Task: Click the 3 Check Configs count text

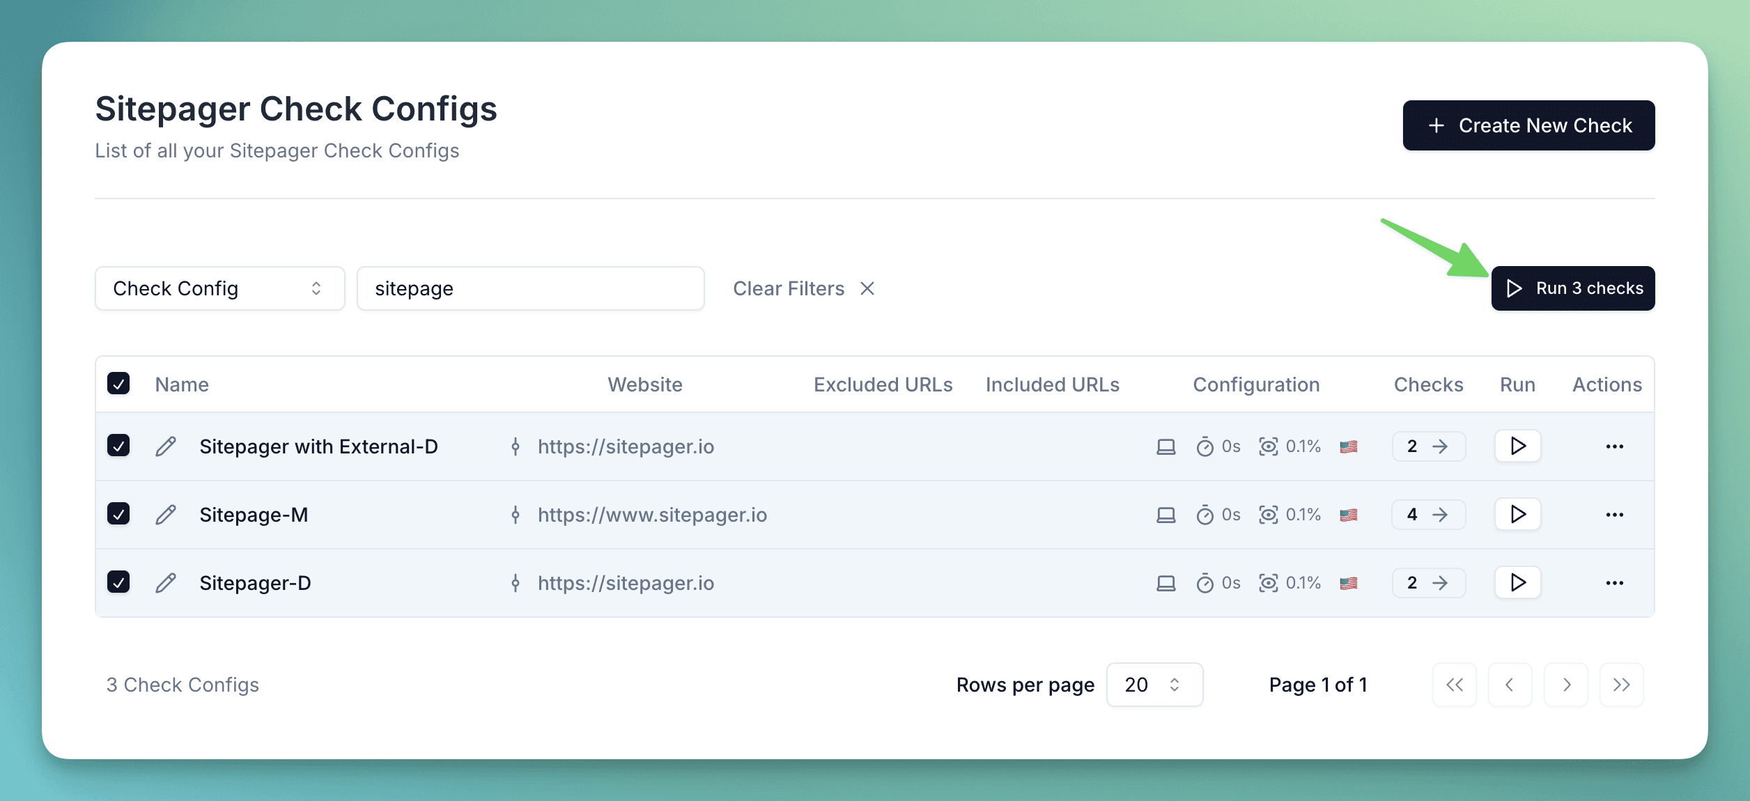Action: point(183,685)
